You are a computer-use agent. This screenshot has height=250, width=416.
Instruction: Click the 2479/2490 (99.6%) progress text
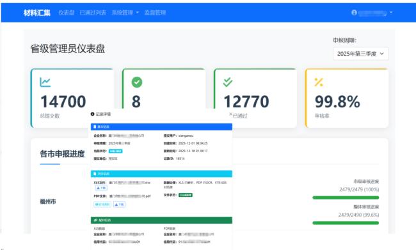[x=358, y=215]
